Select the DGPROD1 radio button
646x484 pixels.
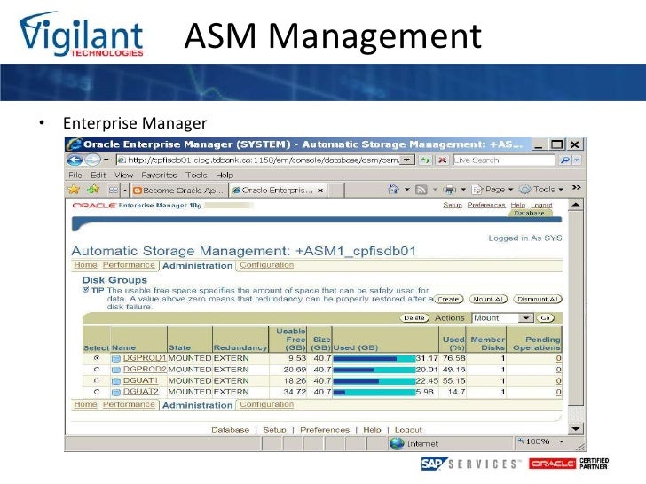coord(97,358)
